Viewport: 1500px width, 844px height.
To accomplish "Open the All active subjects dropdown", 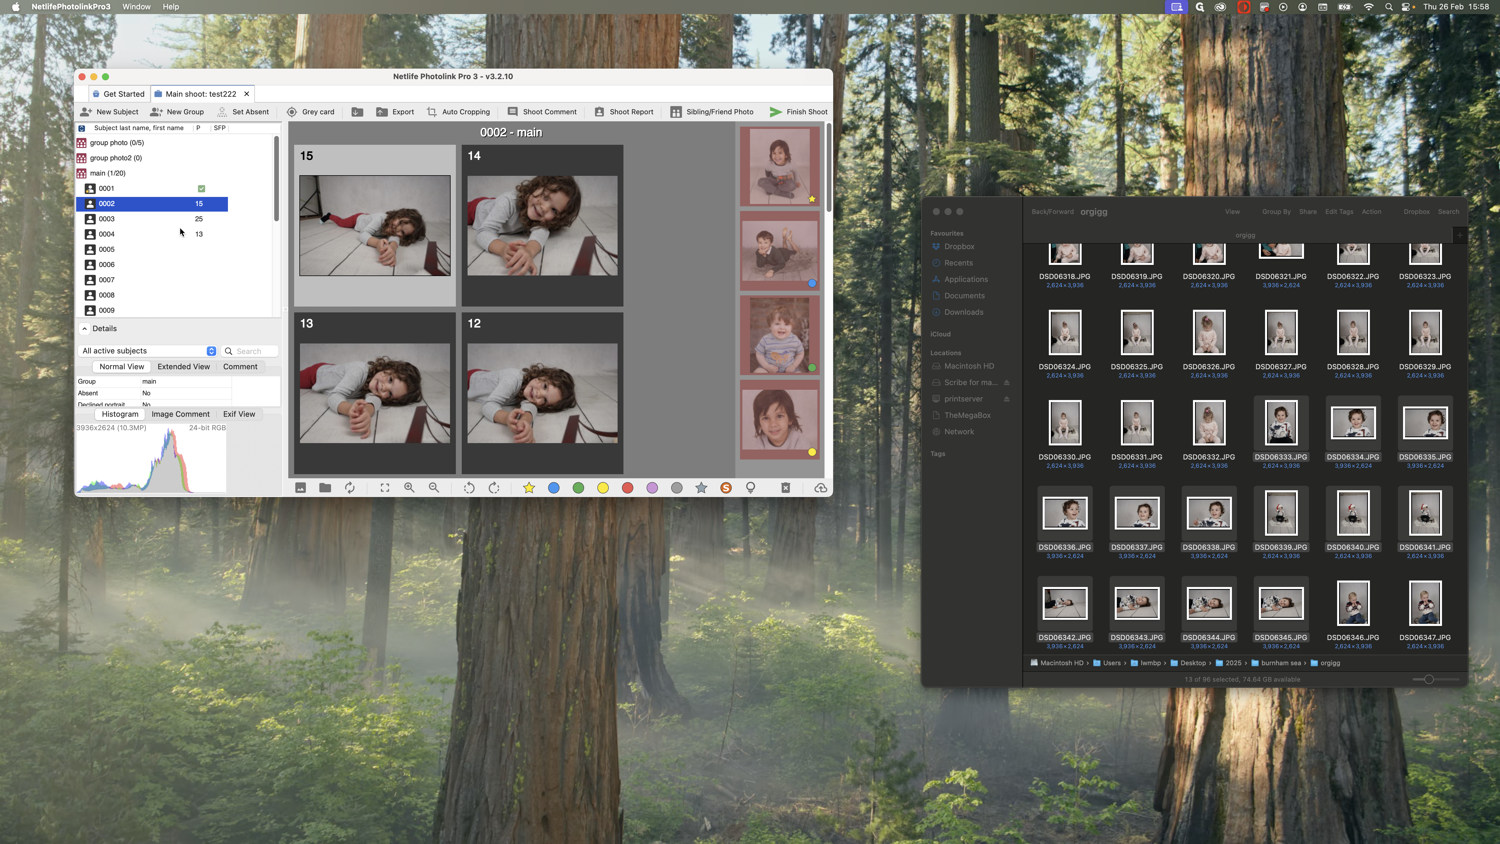I will click(x=149, y=351).
